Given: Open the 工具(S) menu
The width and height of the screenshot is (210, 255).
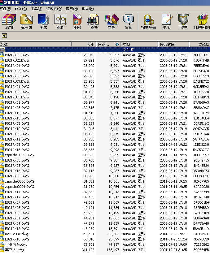Looking at the screenshot, I should pyautogui.click(x=36, y=9).
